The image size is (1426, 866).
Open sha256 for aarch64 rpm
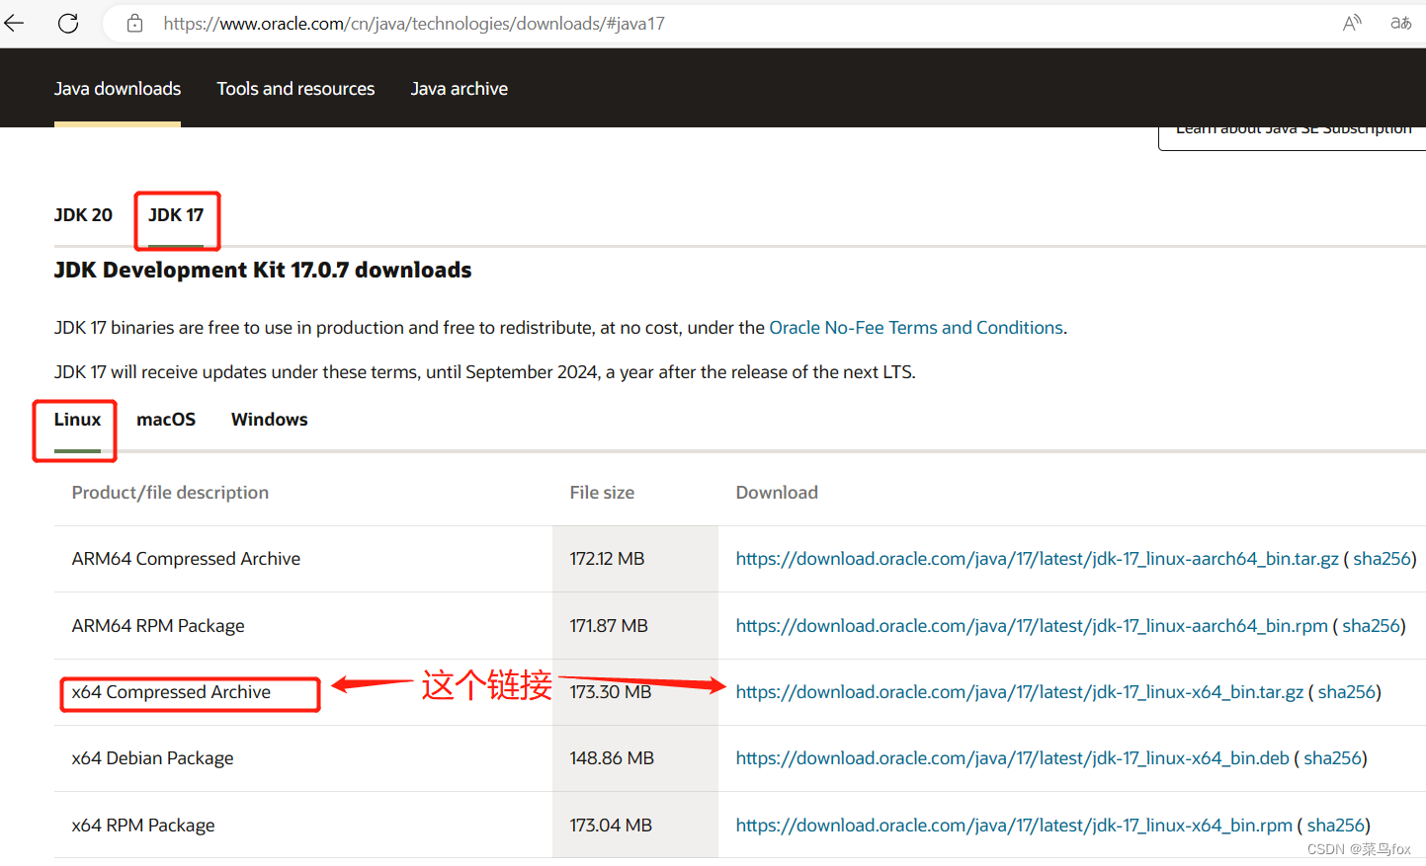click(x=1371, y=626)
